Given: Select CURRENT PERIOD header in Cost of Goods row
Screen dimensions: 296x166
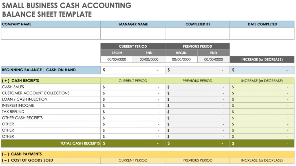Looking at the screenshot, I should [x=133, y=160].
